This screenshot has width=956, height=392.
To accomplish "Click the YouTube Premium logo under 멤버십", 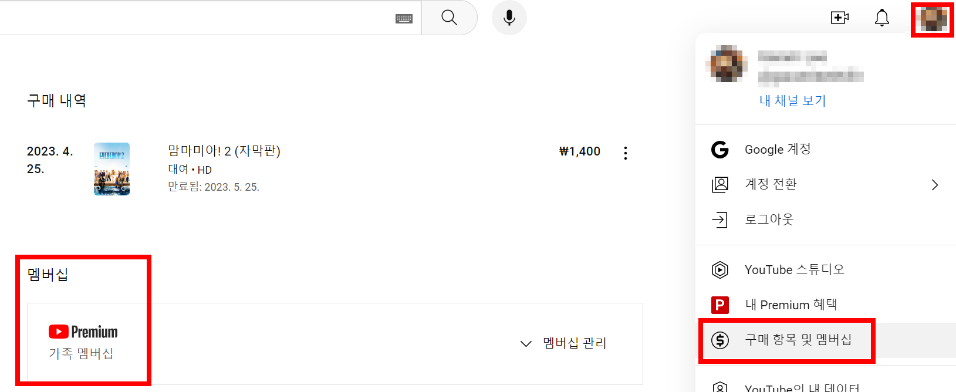I will click(82, 332).
